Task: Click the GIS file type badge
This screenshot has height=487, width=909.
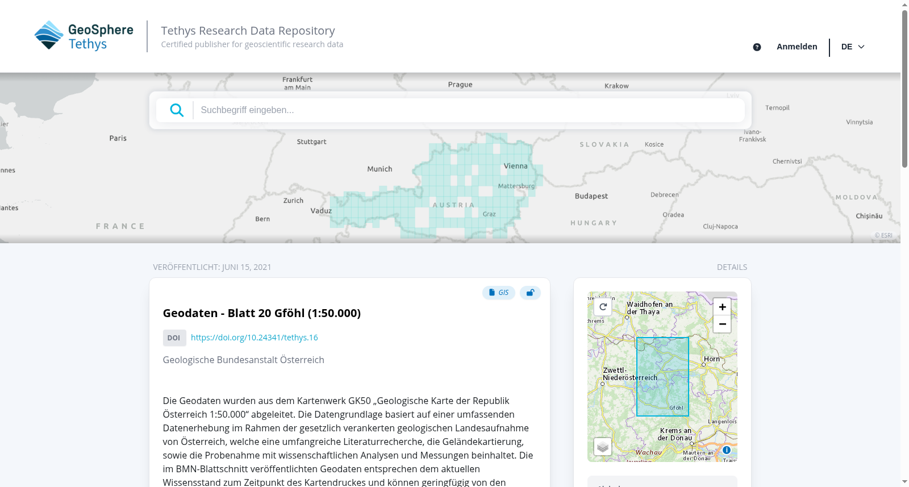Action: pos(499,293)
